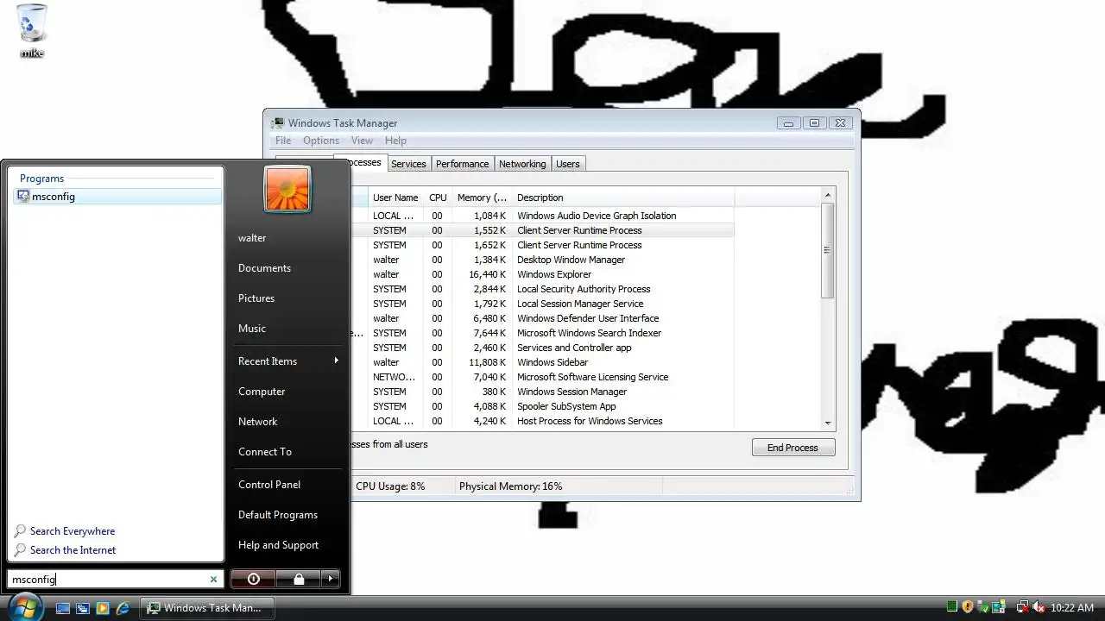Viewport: 1105px width, 621px height.
Task: Open the View menu in Task Manager
Action: (x=362, y=141)
